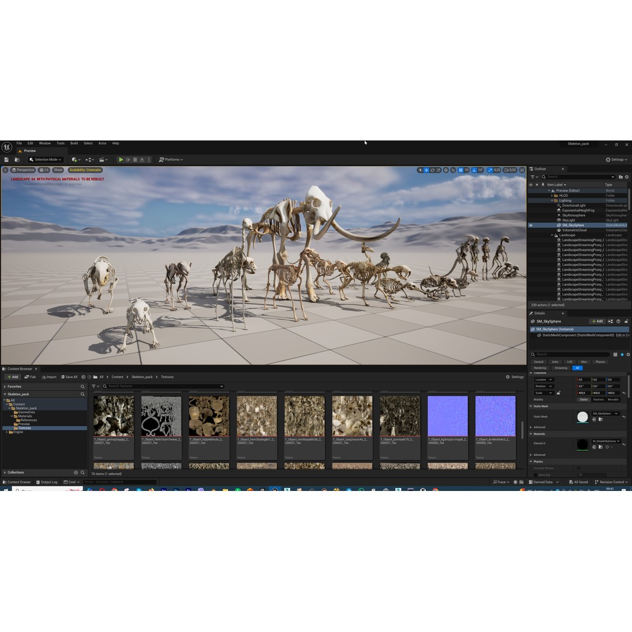Screen dimensions: 632x632
Task: Click the console command input field
Action: (120, 482)
